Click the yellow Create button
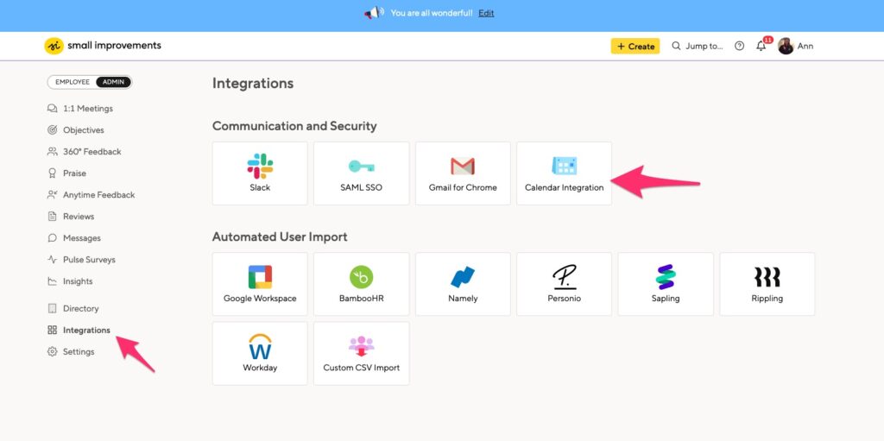The image size is (884, 441). [635, 47]
